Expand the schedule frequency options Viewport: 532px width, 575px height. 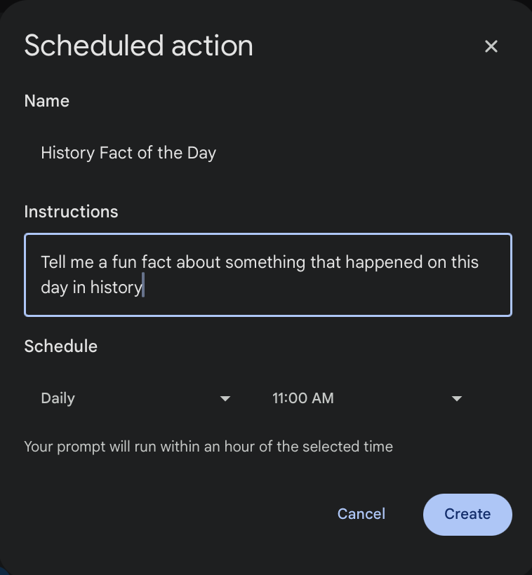tap(225, 398)
